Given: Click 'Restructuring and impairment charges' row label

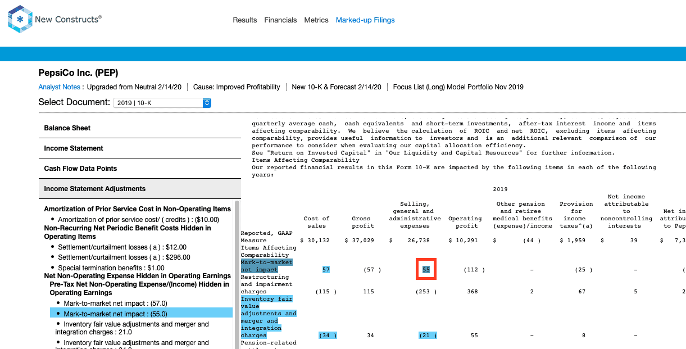Looking at the screenshot, I should point(266,284).
